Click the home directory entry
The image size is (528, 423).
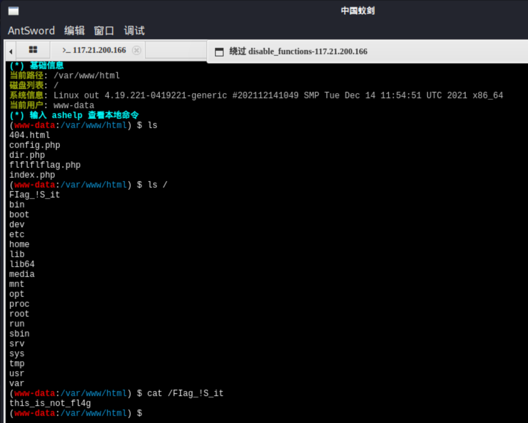[20, 244]
